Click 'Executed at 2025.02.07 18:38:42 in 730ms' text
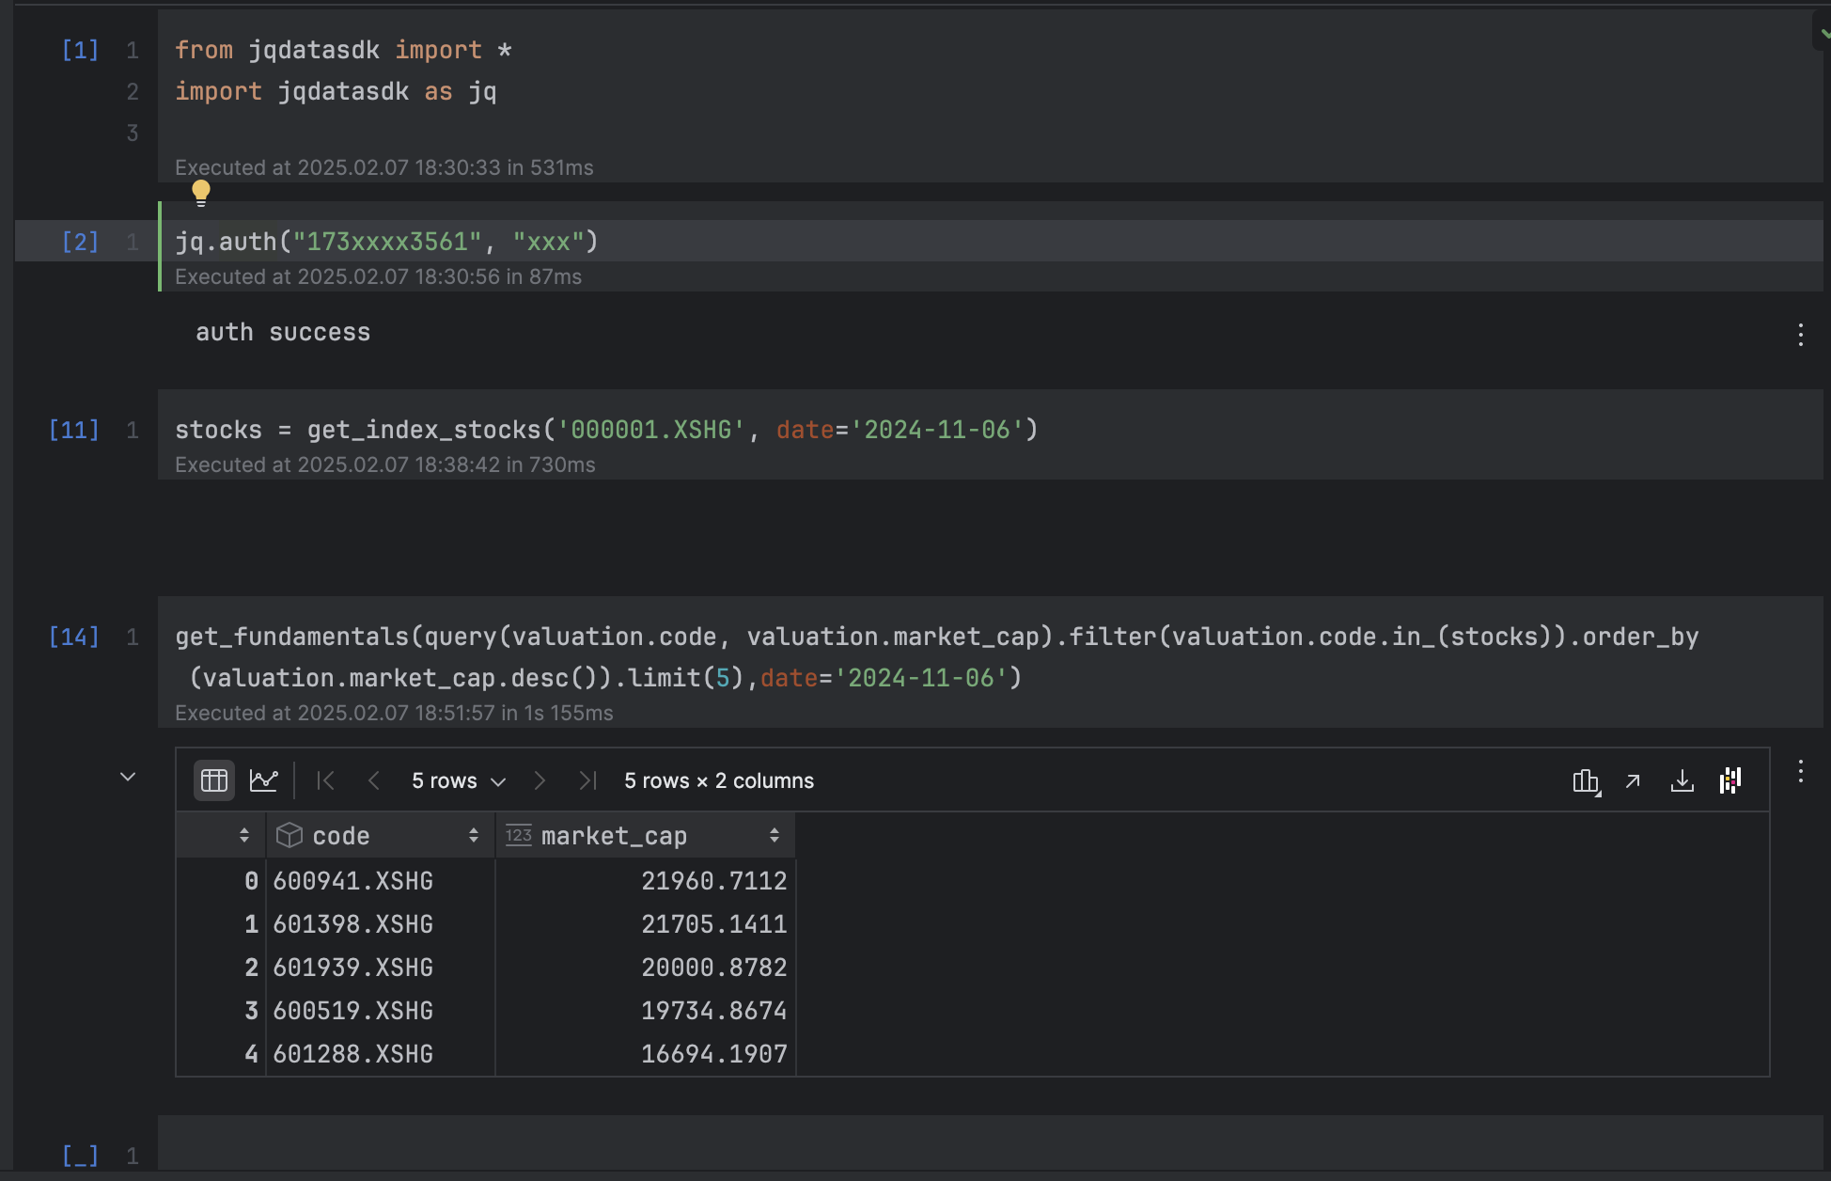1831x1181 pixels. point(384,465)
